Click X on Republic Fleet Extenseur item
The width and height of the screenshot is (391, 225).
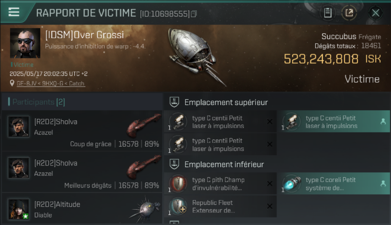270,206
